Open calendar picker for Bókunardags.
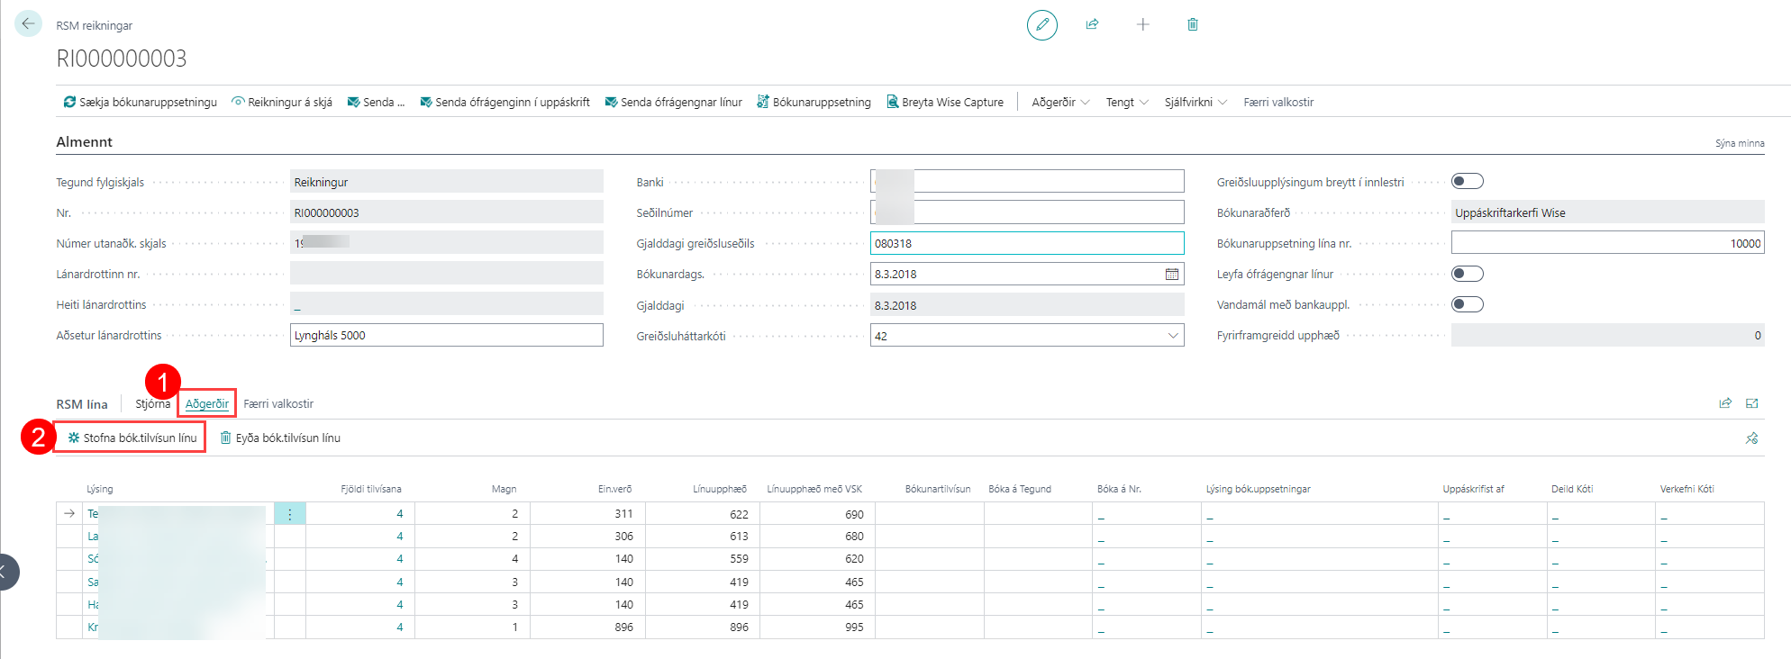 (1171, 275)
